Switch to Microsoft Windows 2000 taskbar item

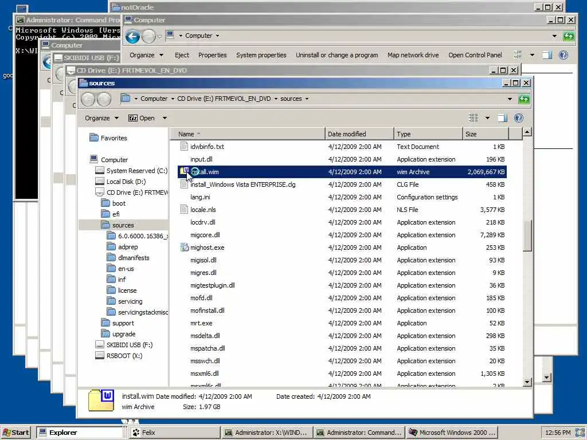pos(453,433)
